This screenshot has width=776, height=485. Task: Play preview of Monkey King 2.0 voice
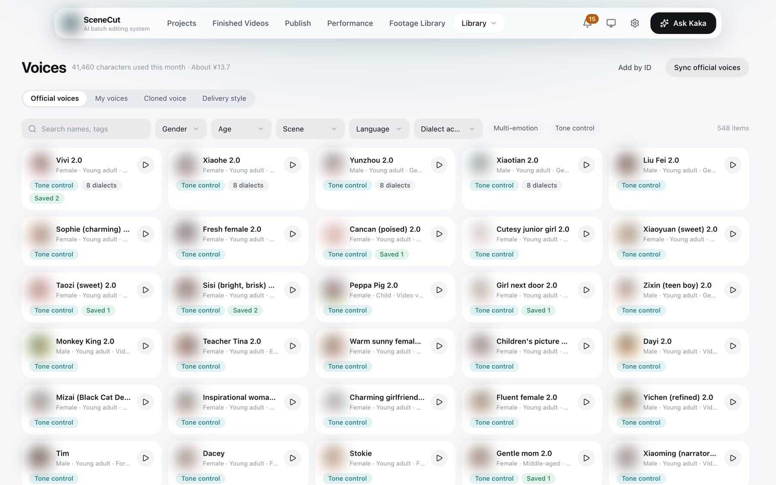coord(146,346)
